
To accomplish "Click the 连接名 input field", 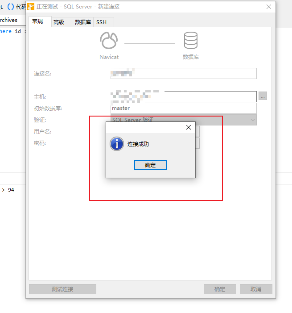I will 184,74.
